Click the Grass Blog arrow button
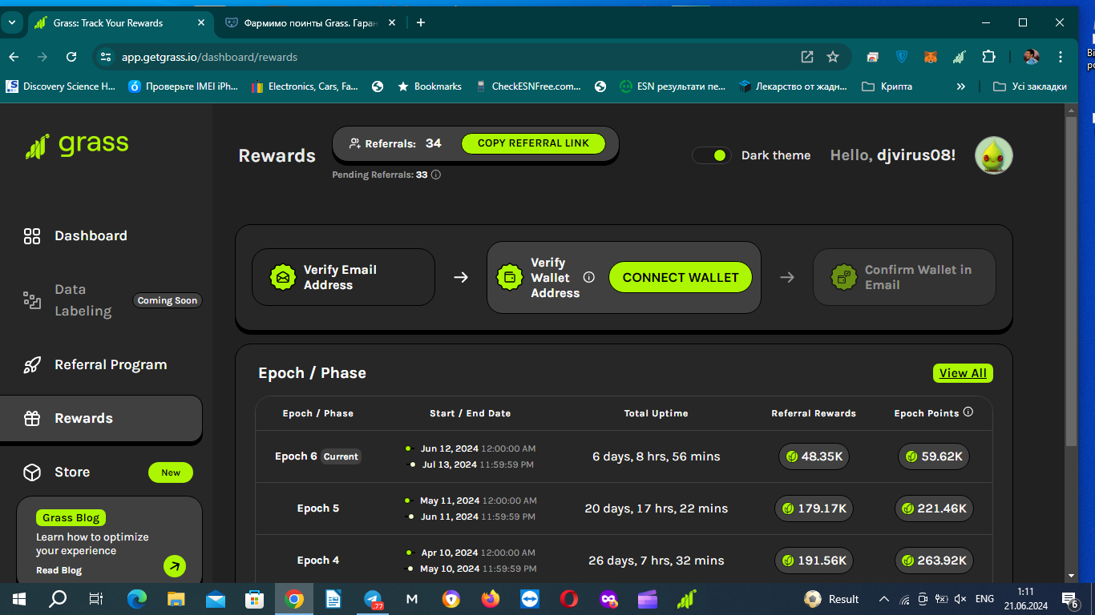 (174, 567)
